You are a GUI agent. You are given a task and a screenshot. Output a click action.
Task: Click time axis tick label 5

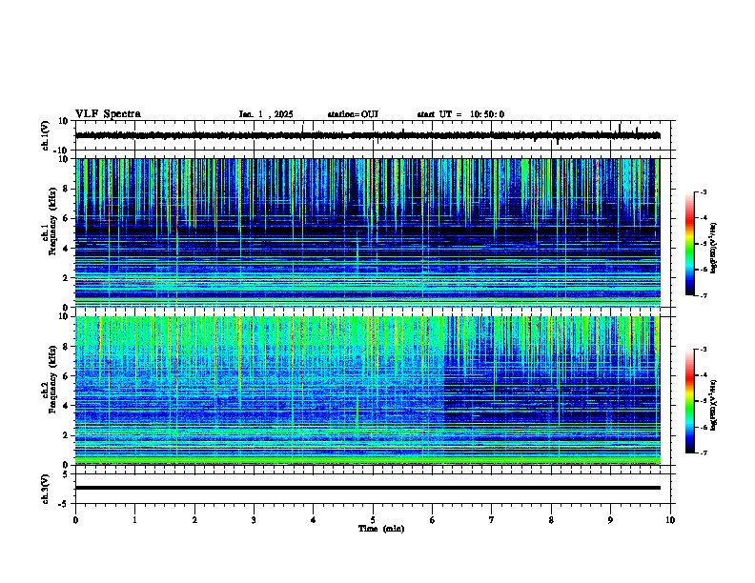coord(373,520)
